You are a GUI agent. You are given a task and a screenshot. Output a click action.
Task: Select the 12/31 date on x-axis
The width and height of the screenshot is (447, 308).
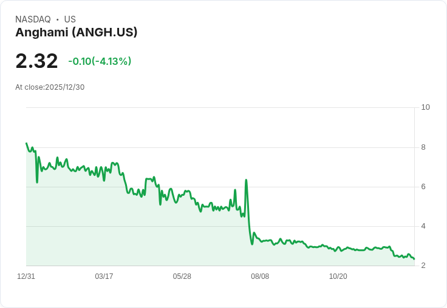pyautogui.click(x=26, y=276)
